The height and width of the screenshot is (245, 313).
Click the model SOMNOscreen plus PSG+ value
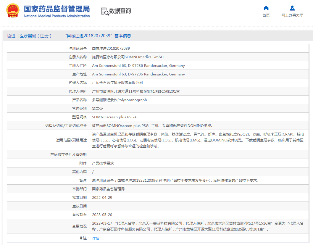pos(114,117)
